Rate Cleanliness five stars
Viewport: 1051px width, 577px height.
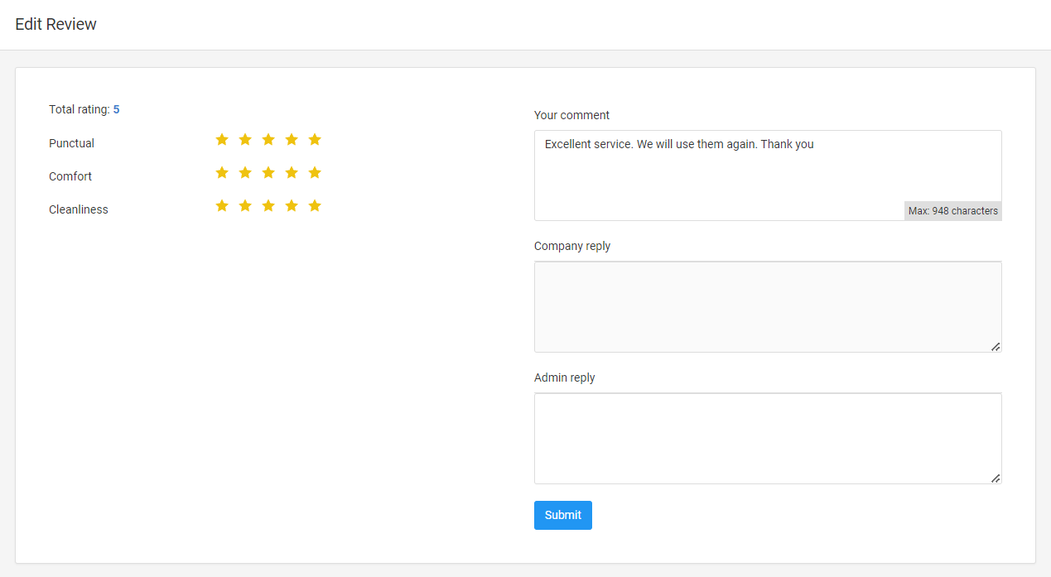(315, 206)
